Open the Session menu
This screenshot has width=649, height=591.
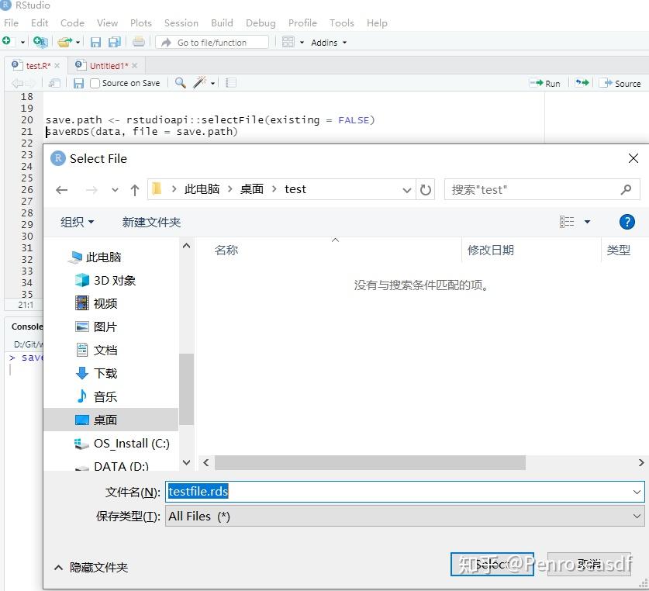[x=181, y=22]
